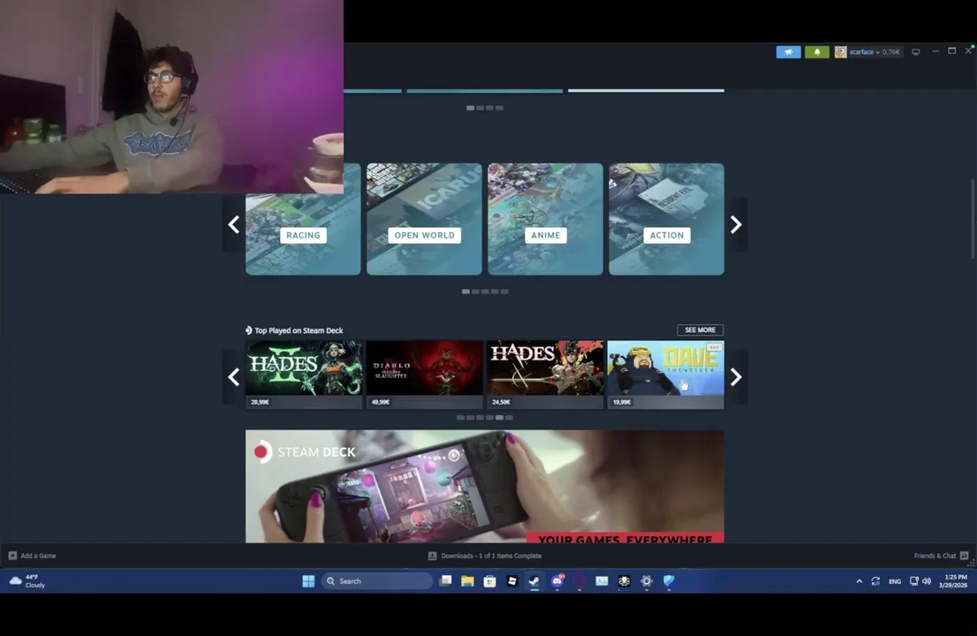Open the clock showing 1:25 PM
Viewport: 977px width, 636px height.
[953, 581]
